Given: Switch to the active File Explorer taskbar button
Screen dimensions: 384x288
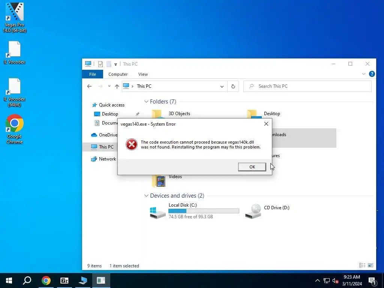Looking at the screenshot, I should (101, 280).
